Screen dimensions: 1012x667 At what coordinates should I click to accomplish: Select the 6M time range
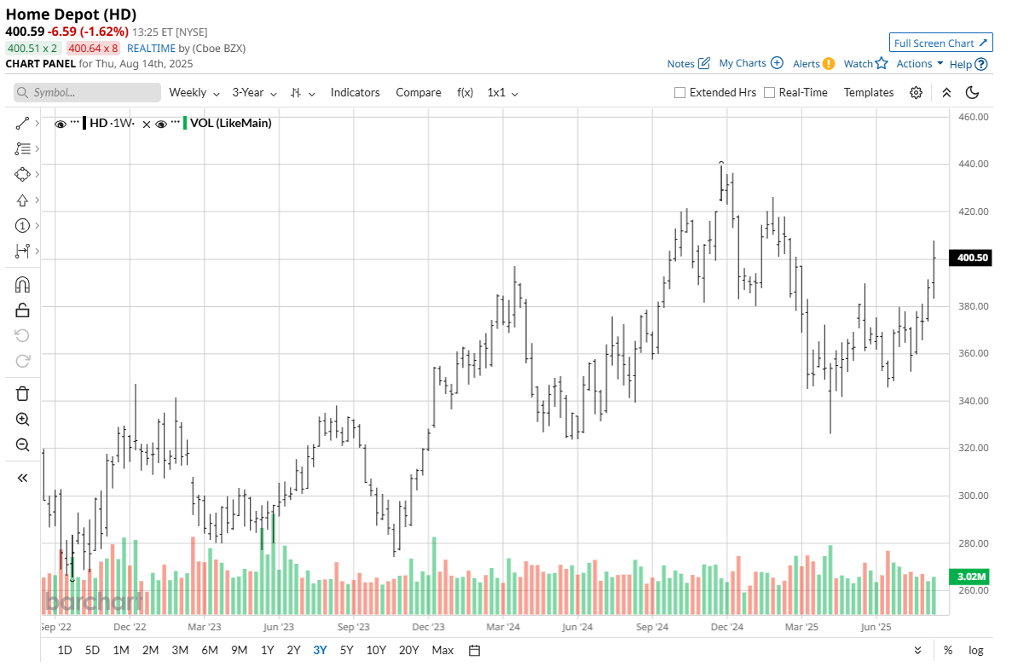(x=210, y=650)
